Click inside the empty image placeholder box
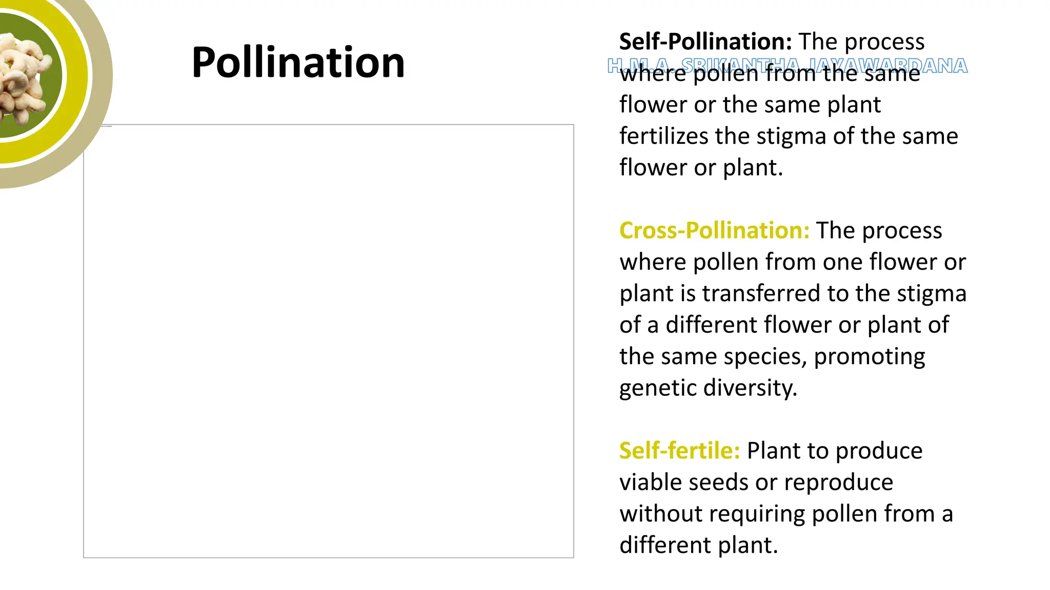Screen dimensions: 1050x590 click(x=328, y=341)
